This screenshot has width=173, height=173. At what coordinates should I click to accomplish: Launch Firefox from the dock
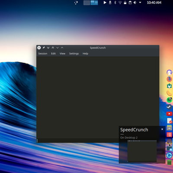click(x=169, y=79)
